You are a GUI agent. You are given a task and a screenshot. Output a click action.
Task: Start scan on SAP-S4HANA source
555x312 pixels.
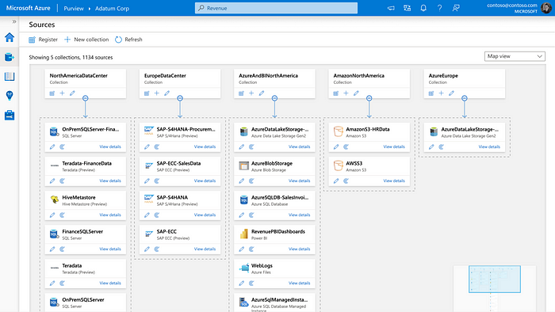point(157,215)
